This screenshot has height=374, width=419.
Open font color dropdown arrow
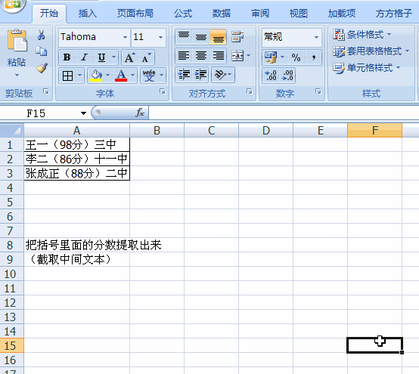tap(132, 76)
